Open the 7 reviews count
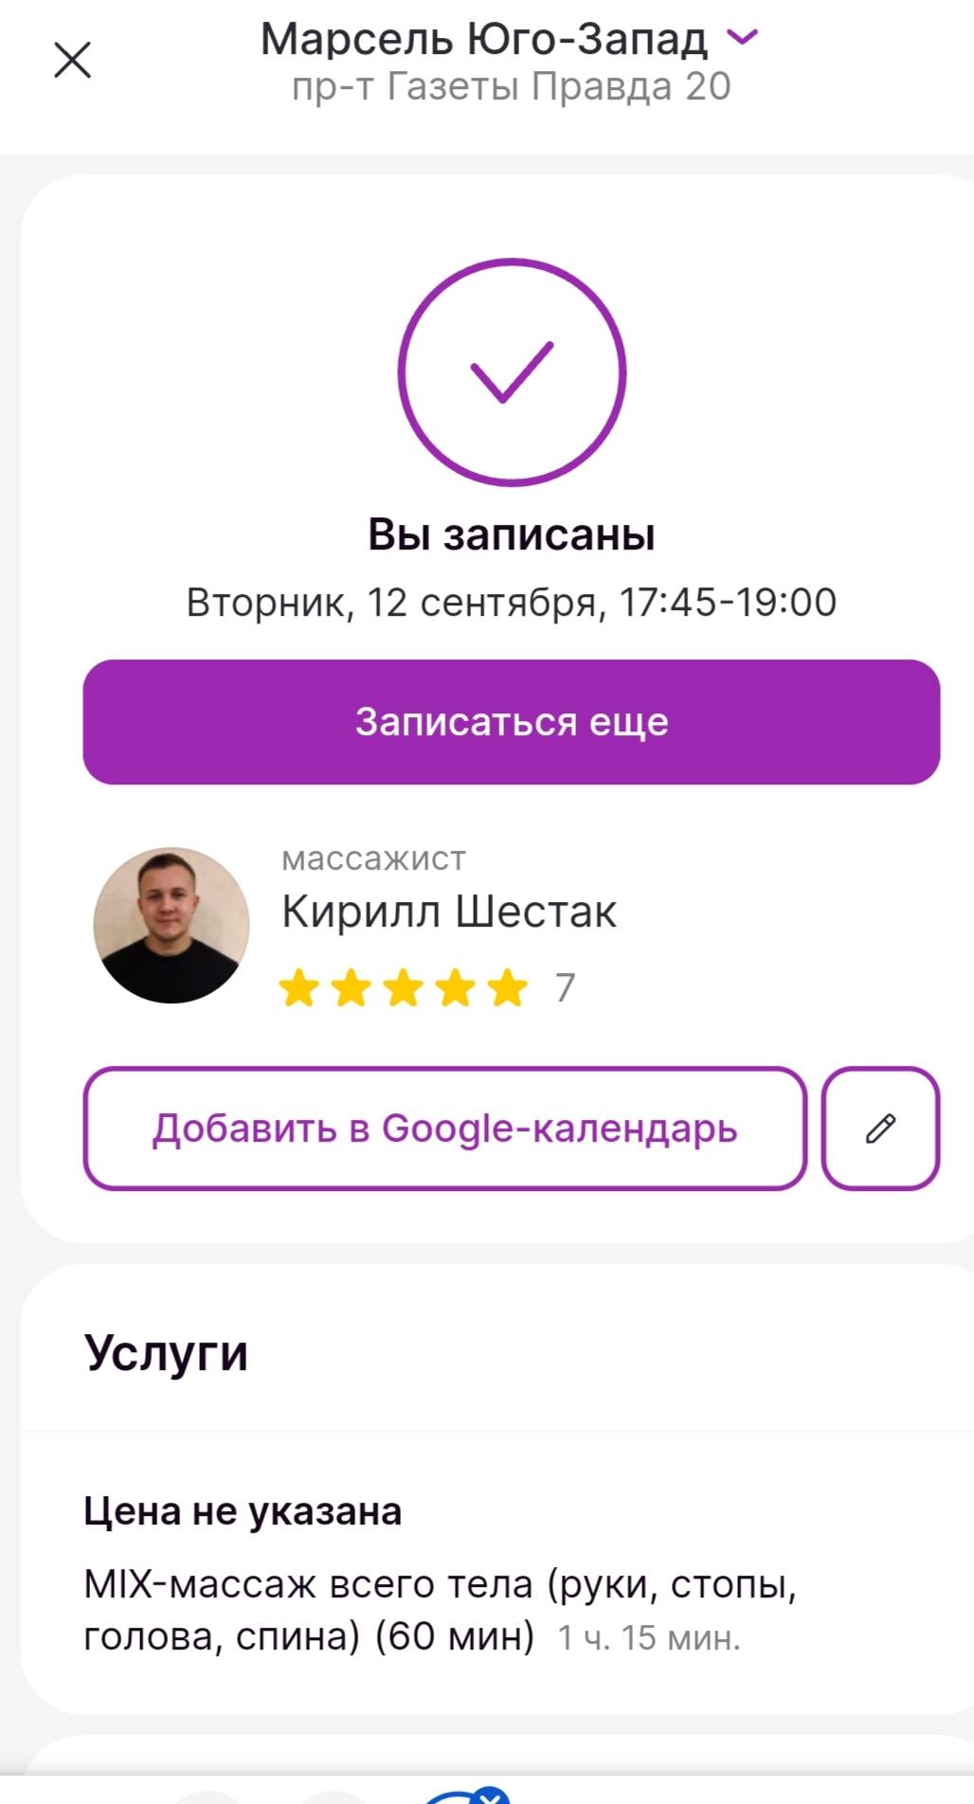The width and height of the screenshot is (974, 1804). click(566, 987)
